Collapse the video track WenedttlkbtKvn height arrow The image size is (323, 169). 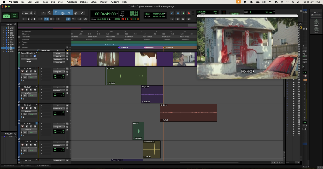[x=19, y=53]
